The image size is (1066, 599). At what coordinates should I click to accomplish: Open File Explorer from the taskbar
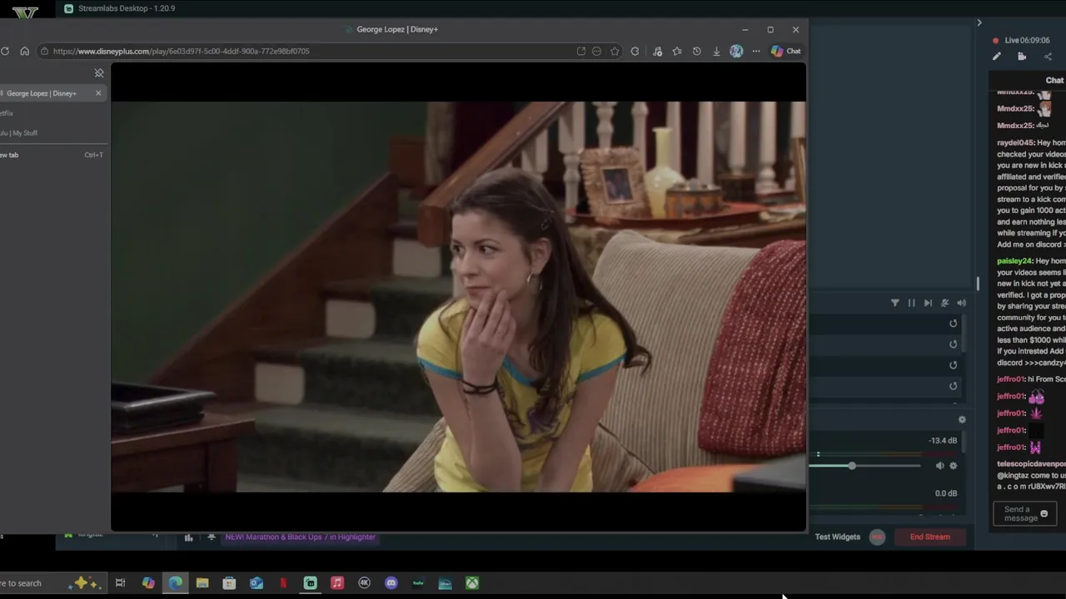pyautogui.click(x=202, y=583)
